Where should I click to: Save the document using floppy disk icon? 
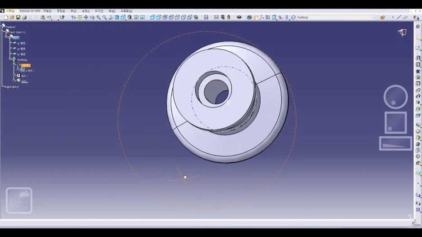coord(18,18)
